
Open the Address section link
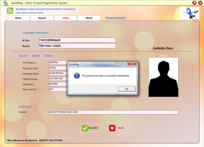coord(48,55)
